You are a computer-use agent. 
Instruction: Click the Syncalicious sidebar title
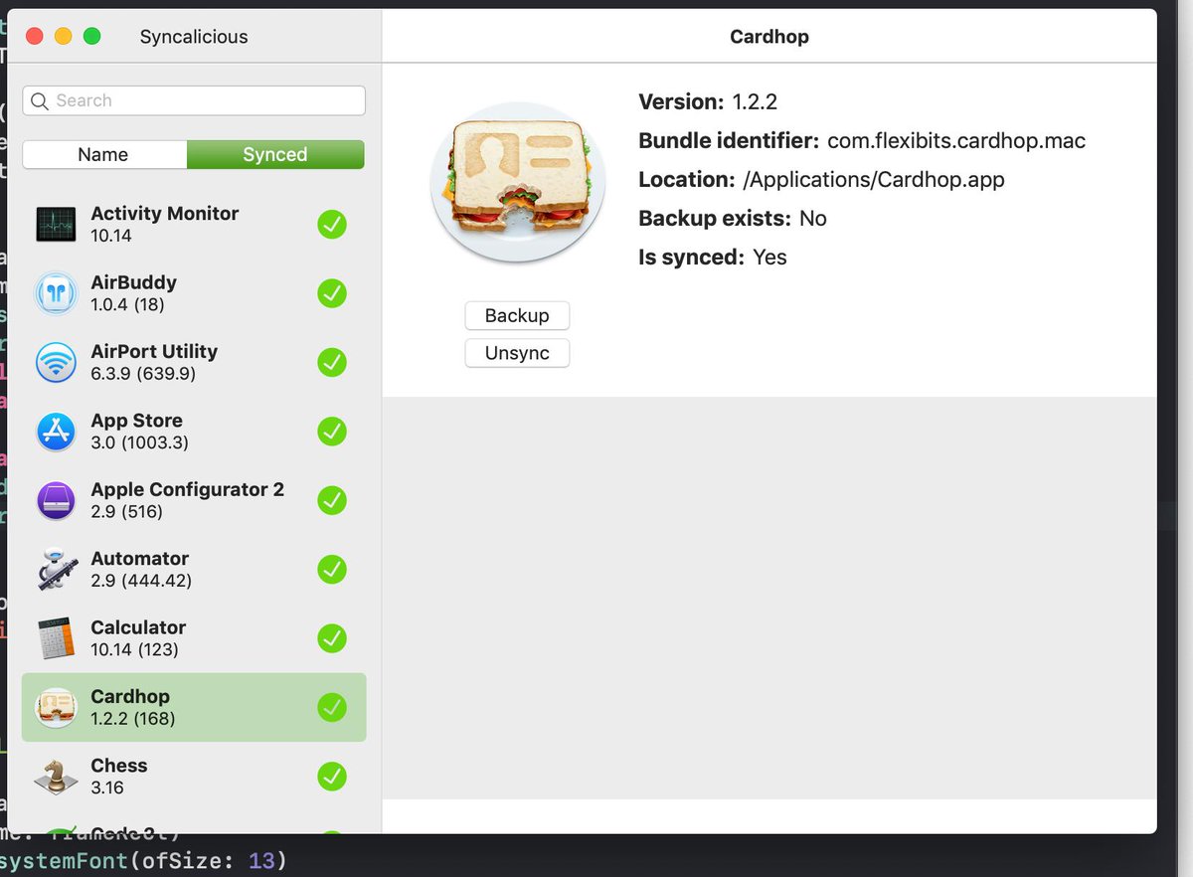pyautogui.click(x=194, y=37)
